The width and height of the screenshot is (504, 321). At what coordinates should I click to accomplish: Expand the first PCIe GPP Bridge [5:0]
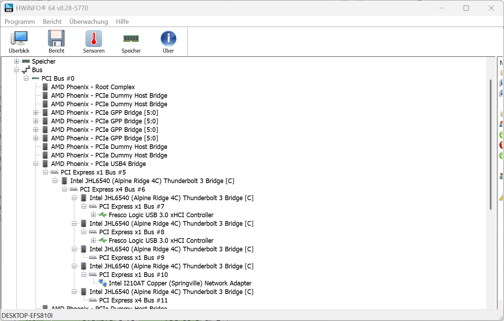(x=36, y=112)
